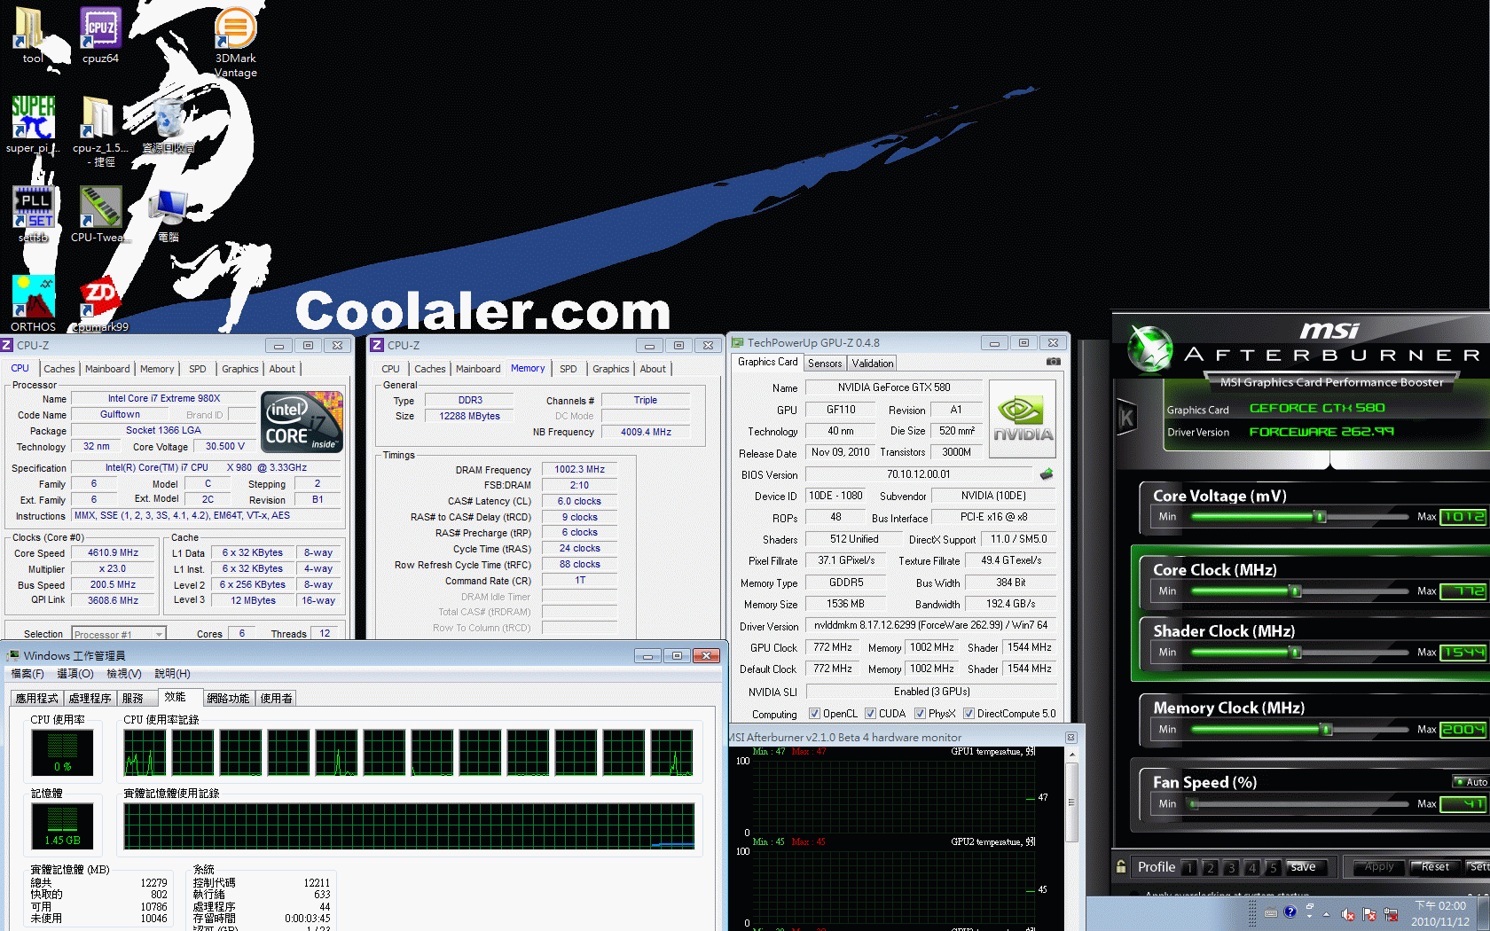Open the cpu-z_1.5 shortcut folder icon
This screenshot has width=1490, height=931.
[x=99, y=131]
